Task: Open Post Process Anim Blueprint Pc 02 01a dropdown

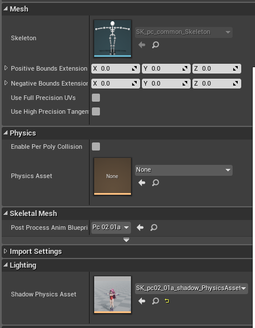Action: tap(111, 227)
